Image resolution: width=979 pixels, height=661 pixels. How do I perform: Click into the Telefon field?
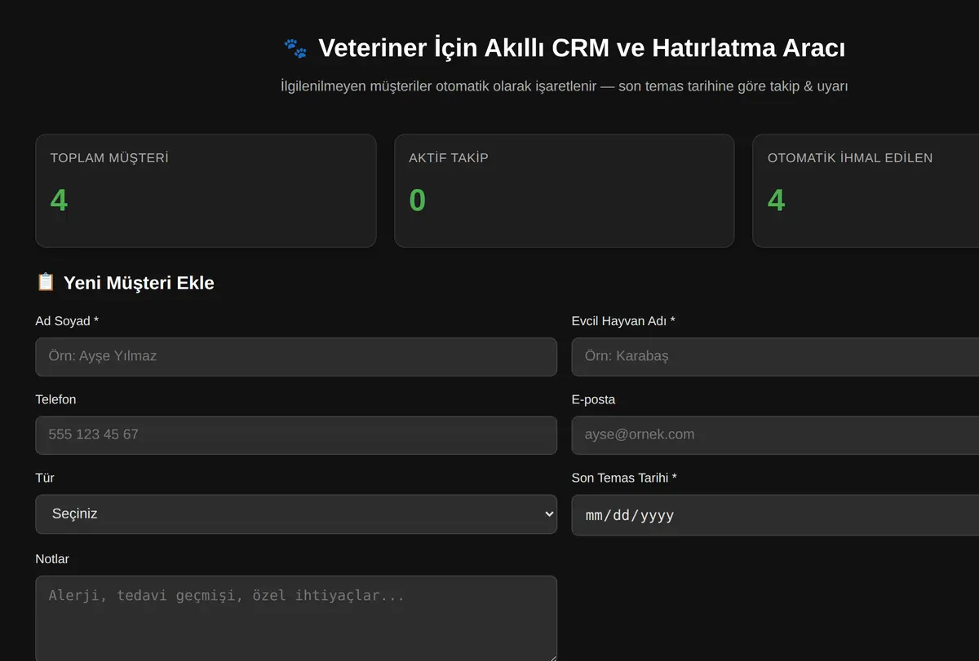click(296, 435)
